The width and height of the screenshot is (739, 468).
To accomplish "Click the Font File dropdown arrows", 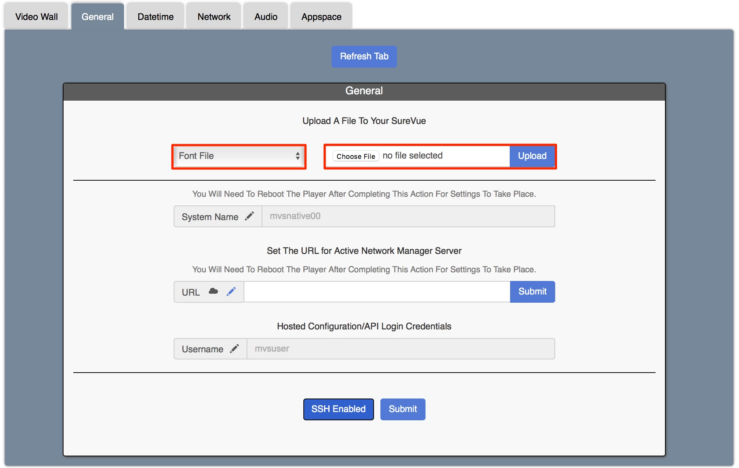I will pyautogui.click(x=297, y=156).
